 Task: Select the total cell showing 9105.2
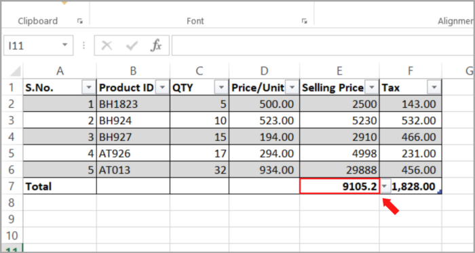click(x=339, y=186)
